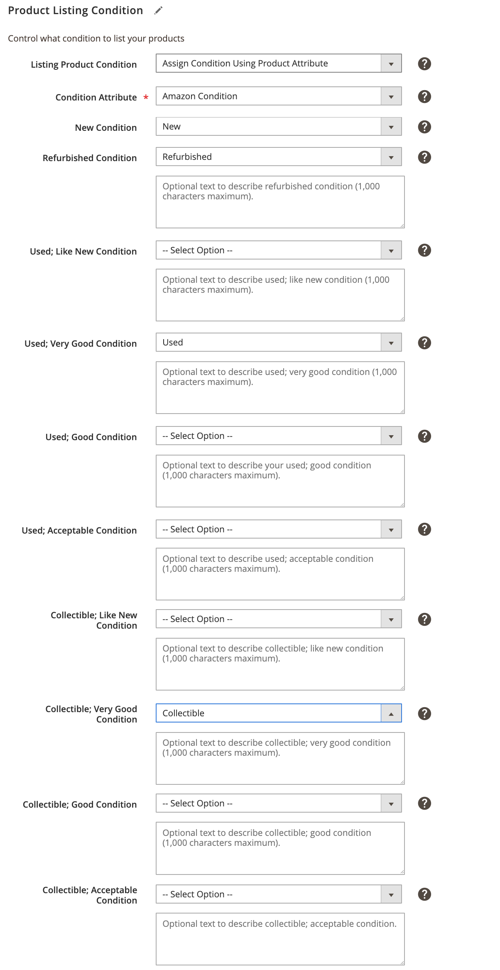
Task: Focus the used; acceptable condition description field
Action: coord(280,574)
